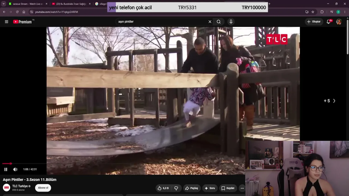349x196 pixels.
Task: Open the TLC Turkiye channel name link
Action: [x=20, y=186]
